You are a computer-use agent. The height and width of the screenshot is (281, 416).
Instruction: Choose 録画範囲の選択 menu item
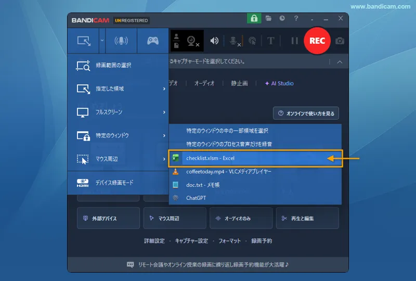tap(118, 66)
